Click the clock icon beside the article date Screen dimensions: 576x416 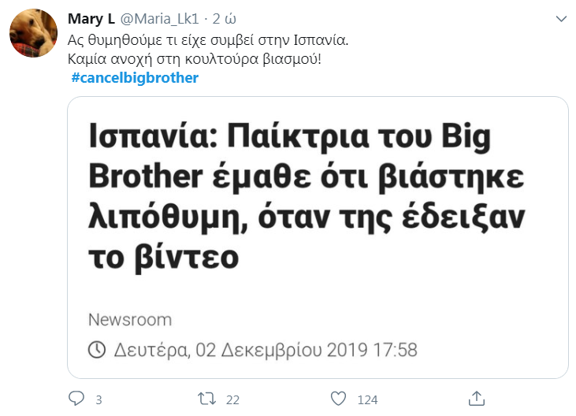[x=97, y=349]
